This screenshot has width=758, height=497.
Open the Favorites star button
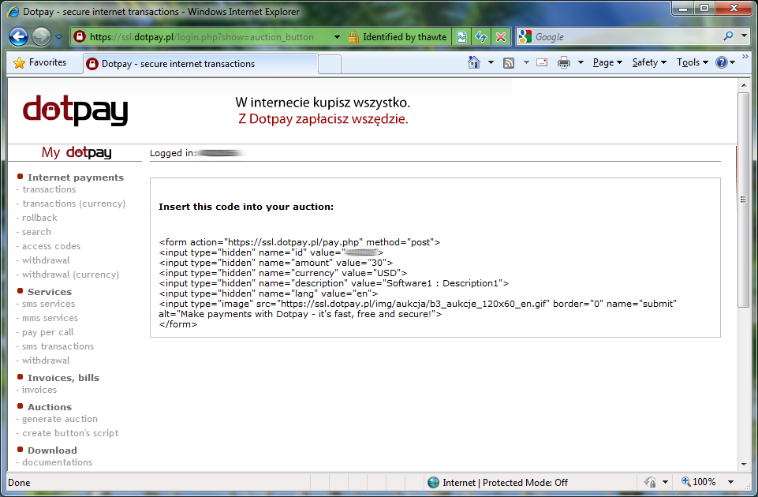pyautogui.click(x=40, y=62)
